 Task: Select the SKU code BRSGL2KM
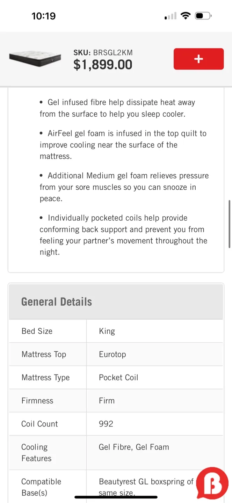coord(103,52)
